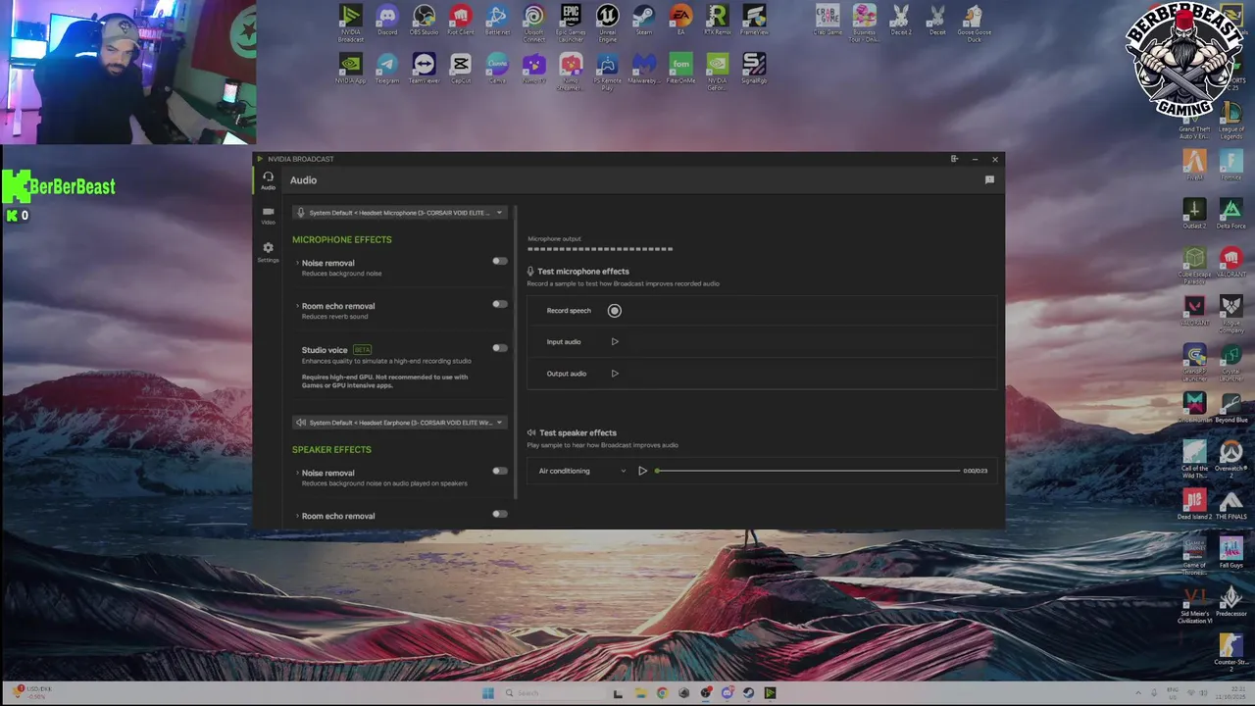
Task: Open Crab Game desktop shortcut
Action: point(828,20)
